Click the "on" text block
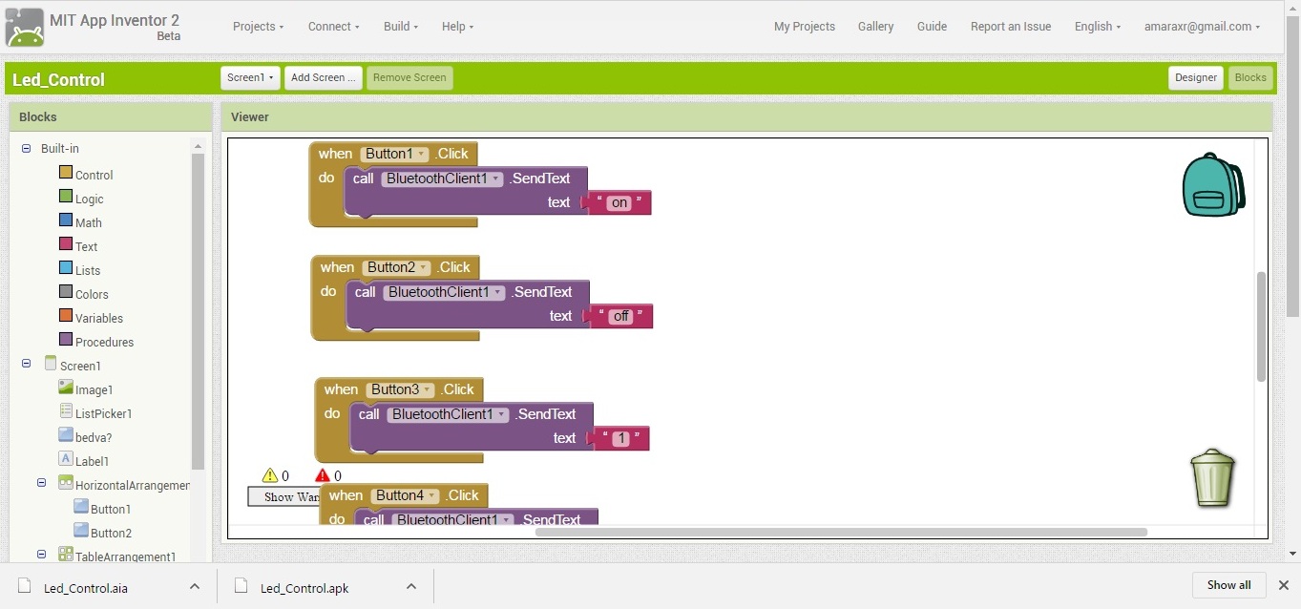1301x609 pixels. click(618, 202)
